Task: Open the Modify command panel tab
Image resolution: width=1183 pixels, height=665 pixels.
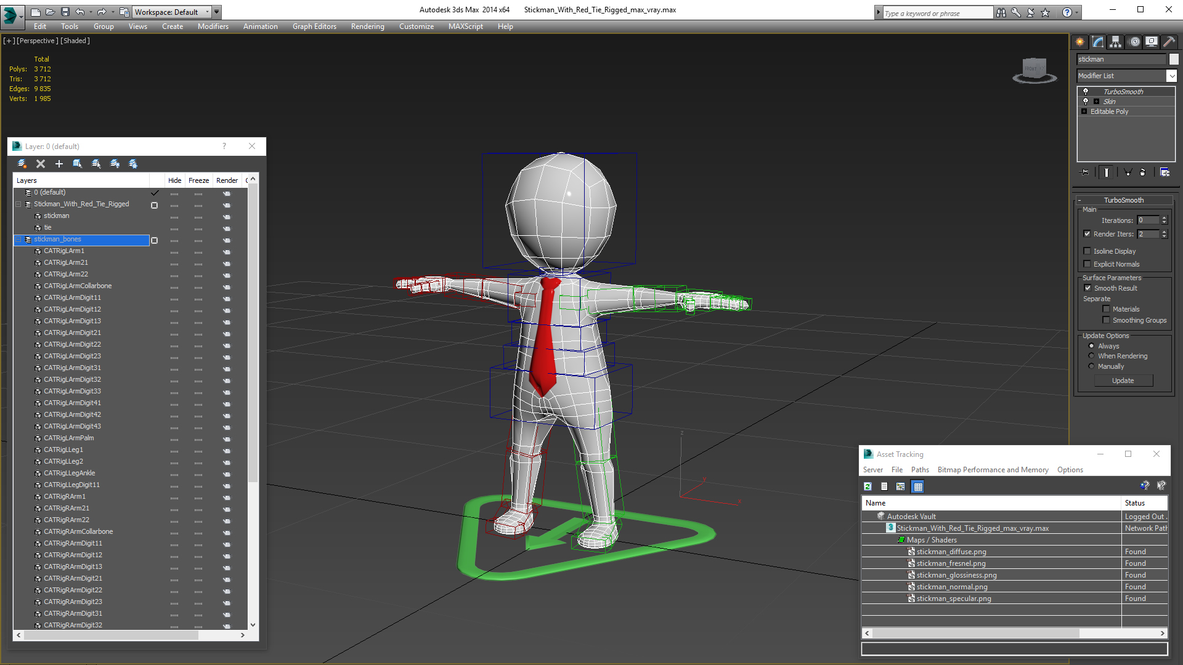Action: click(x=1098, y=42)
